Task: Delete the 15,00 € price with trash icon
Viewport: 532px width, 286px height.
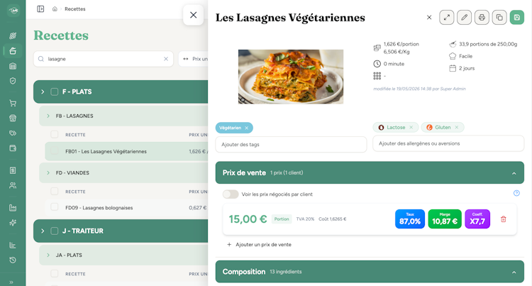Action: pyautogui.click(x=503, y=219)
